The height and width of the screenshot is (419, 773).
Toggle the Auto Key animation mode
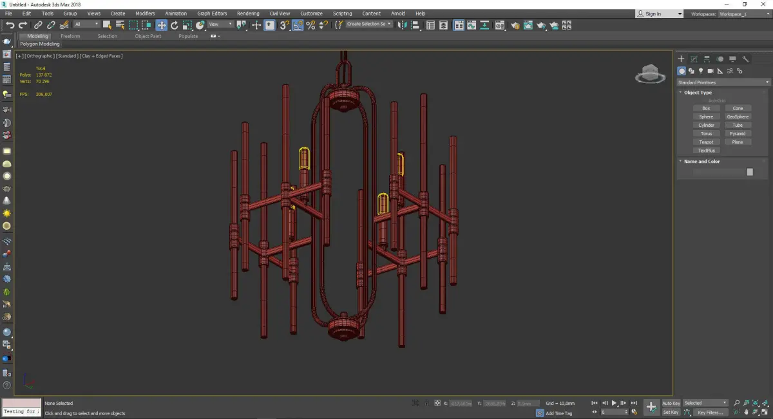tap(671, 403)
